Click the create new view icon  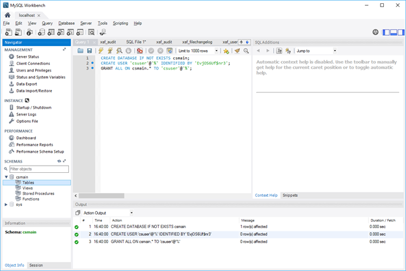pyautogui.click(x=61, y=32)
